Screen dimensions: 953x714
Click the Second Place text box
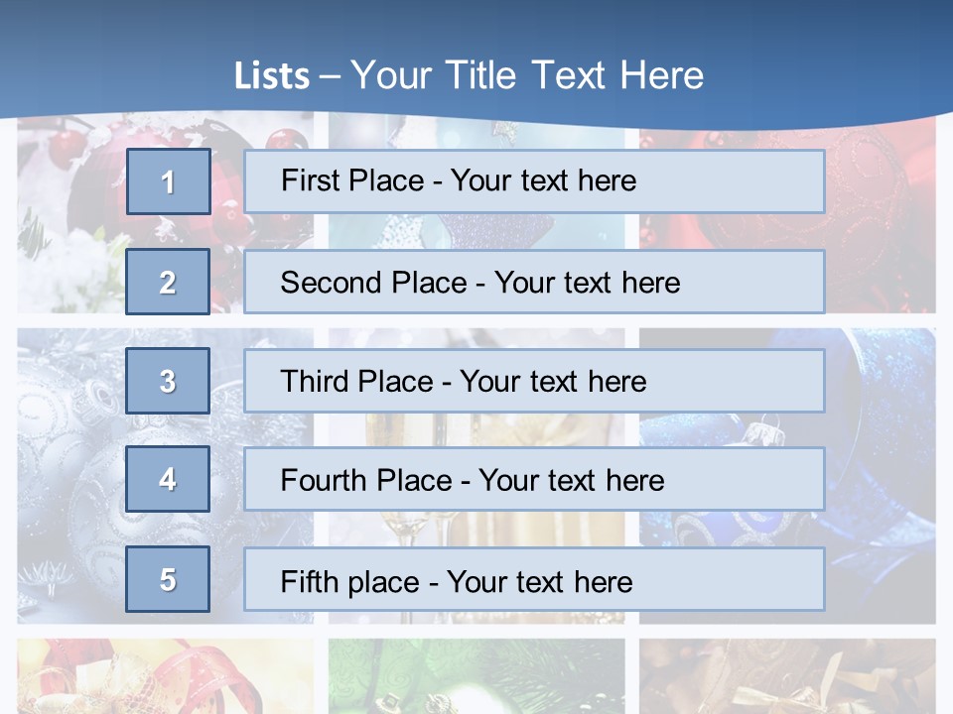534,282
